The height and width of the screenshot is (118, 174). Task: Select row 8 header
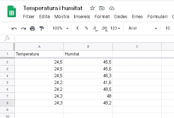(7, 103)
